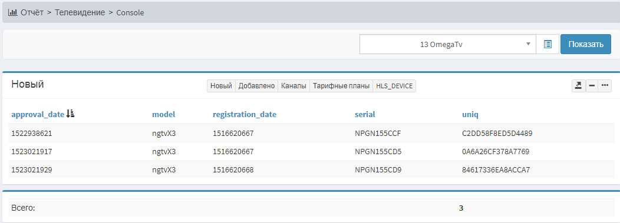Click ngtvX3 model in NPGN155CD5 row
Screen dimensions: 620x223
coord(164,152)
